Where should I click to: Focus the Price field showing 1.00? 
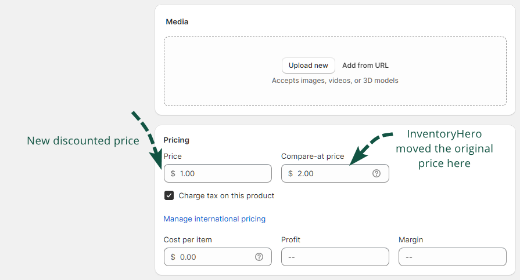221,173
